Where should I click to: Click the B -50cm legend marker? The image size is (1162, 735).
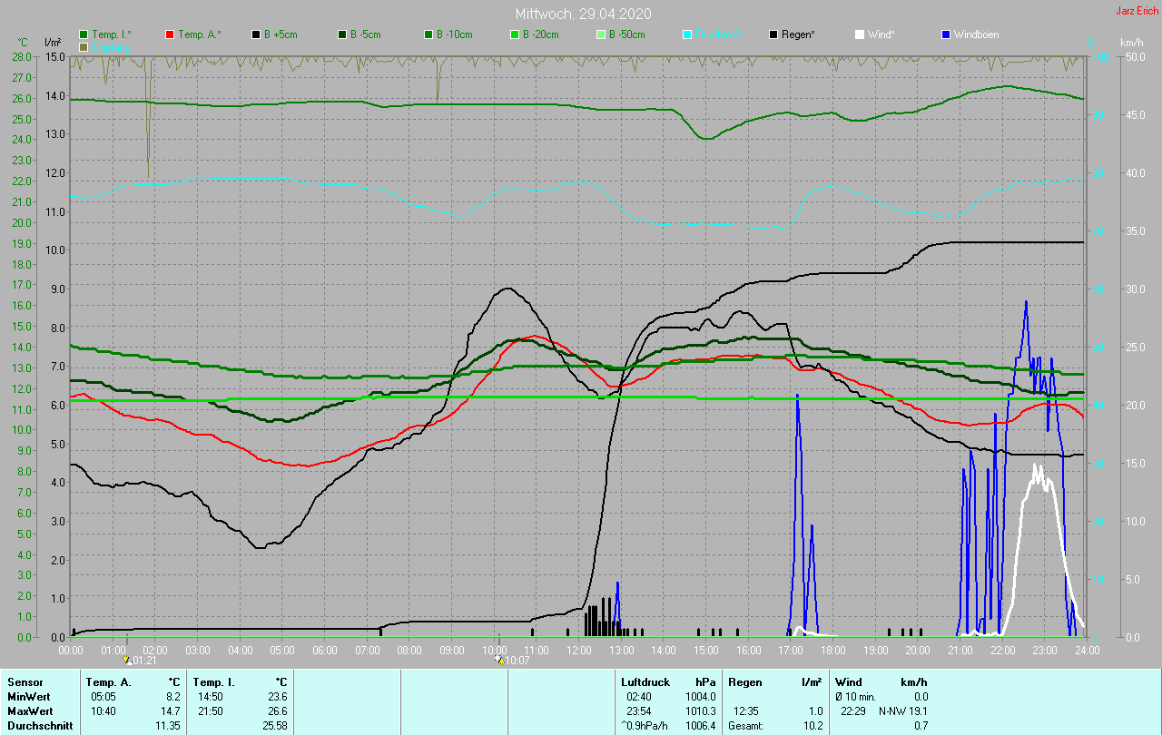(x=601, y=34)
